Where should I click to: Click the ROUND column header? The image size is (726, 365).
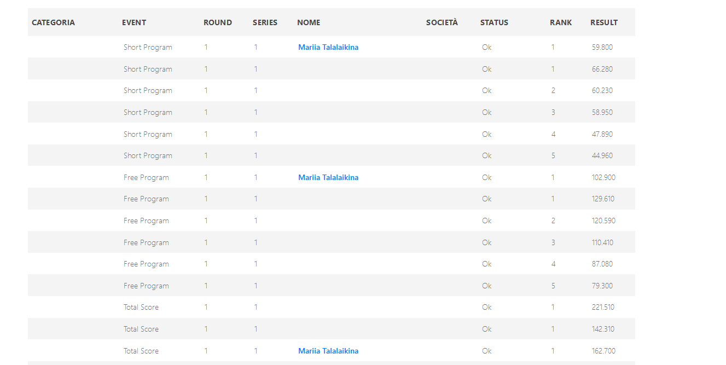pyautogui.click(x=218, y=22)
